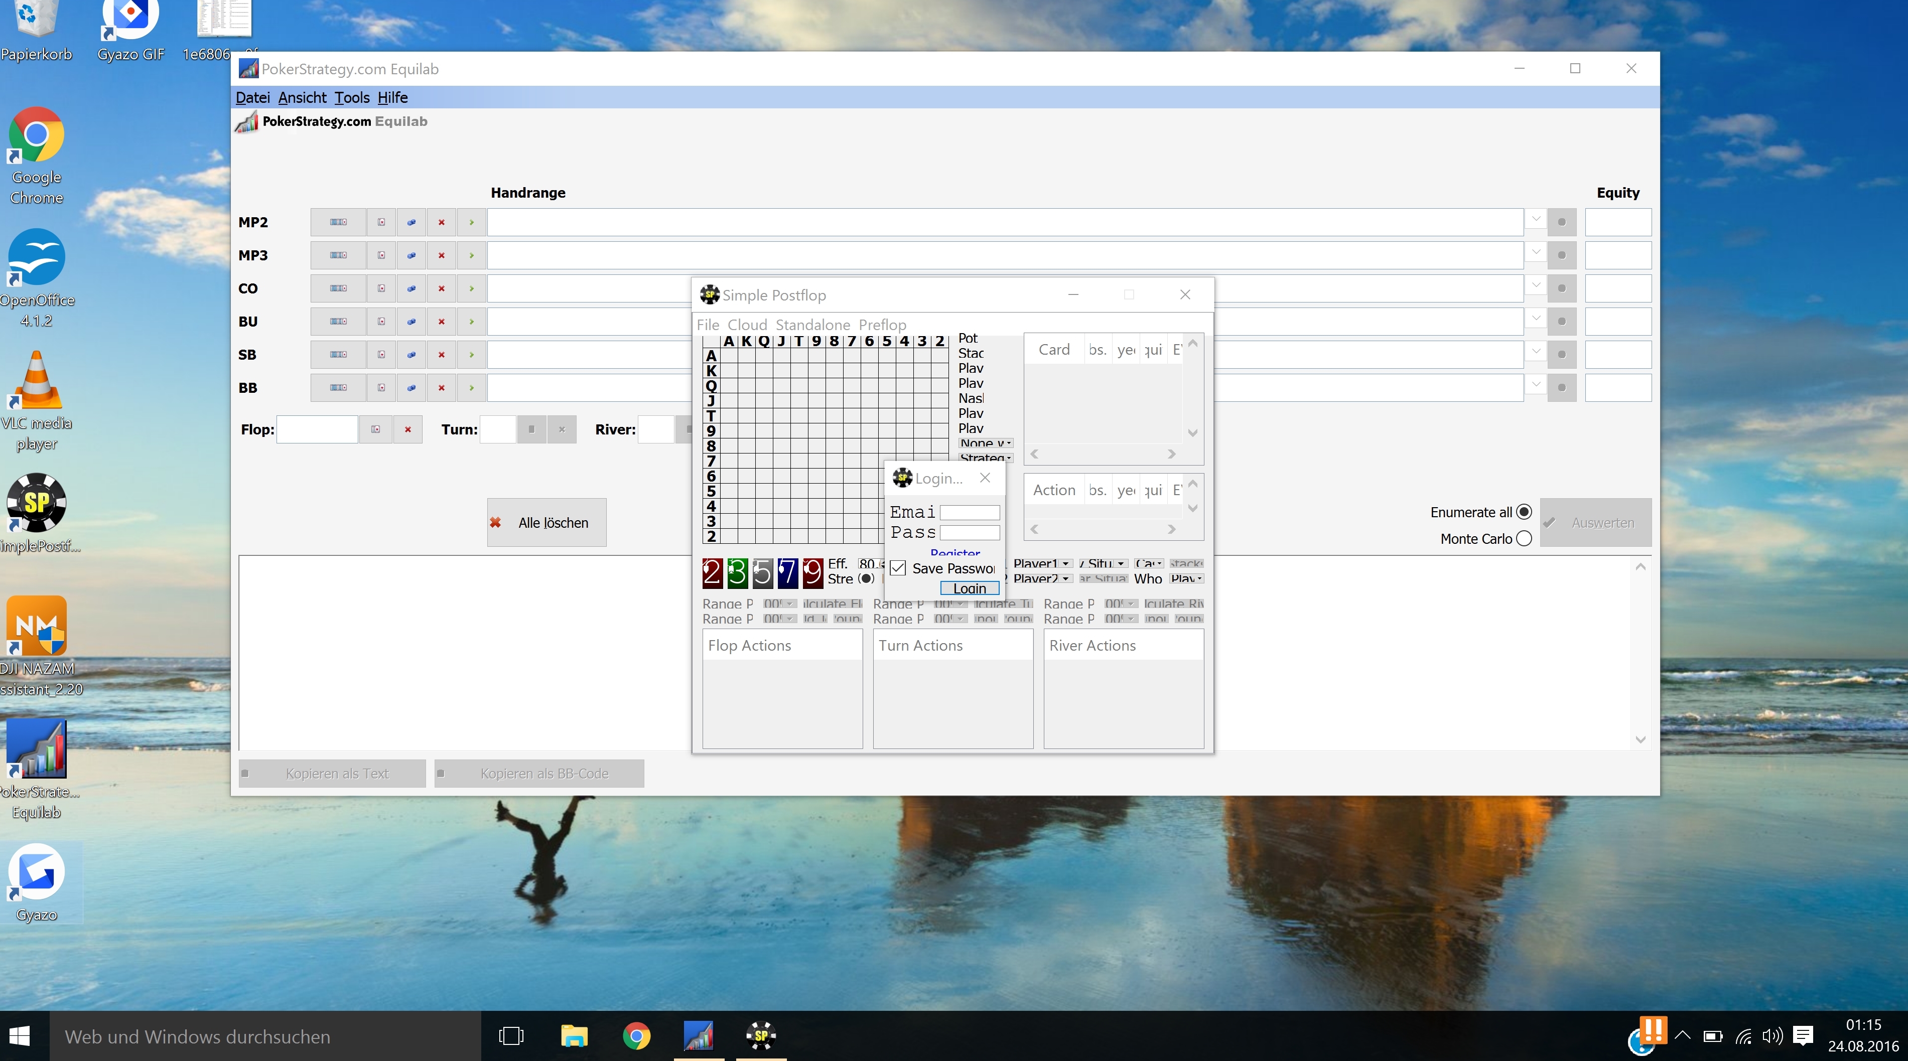The height and width of the screenshot is (1061, 1908).
Task: Open the dropdown next to Who label
Action: pos(1186,578)
